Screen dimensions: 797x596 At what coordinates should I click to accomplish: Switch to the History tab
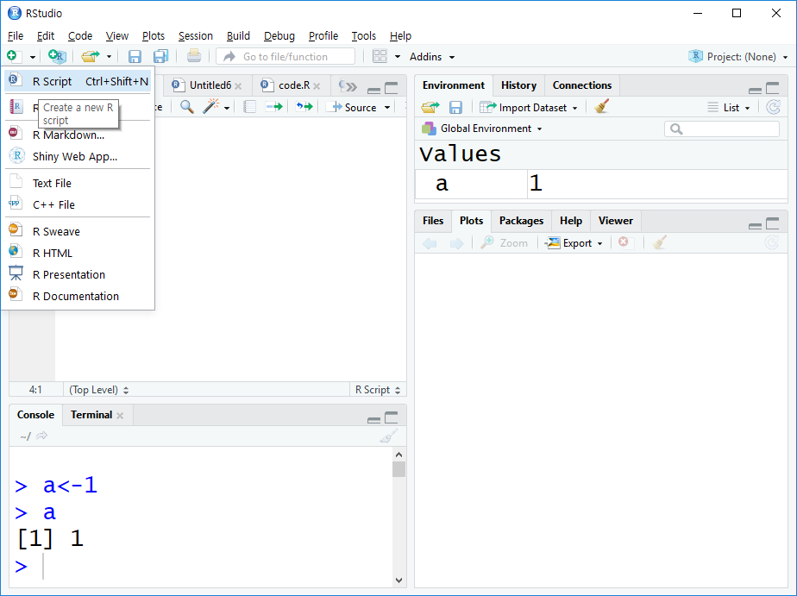click(x=518, y=85)
